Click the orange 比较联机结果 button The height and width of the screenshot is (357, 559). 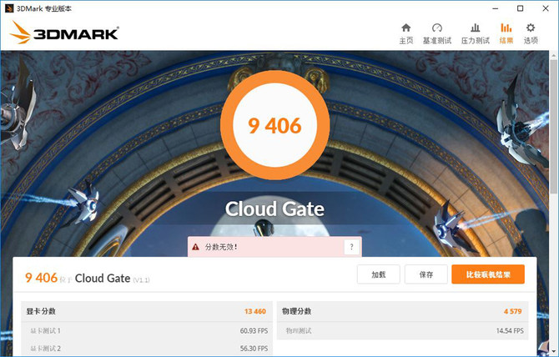(488, 274)
